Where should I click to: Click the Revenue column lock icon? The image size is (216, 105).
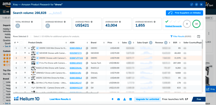coord(166,43)
